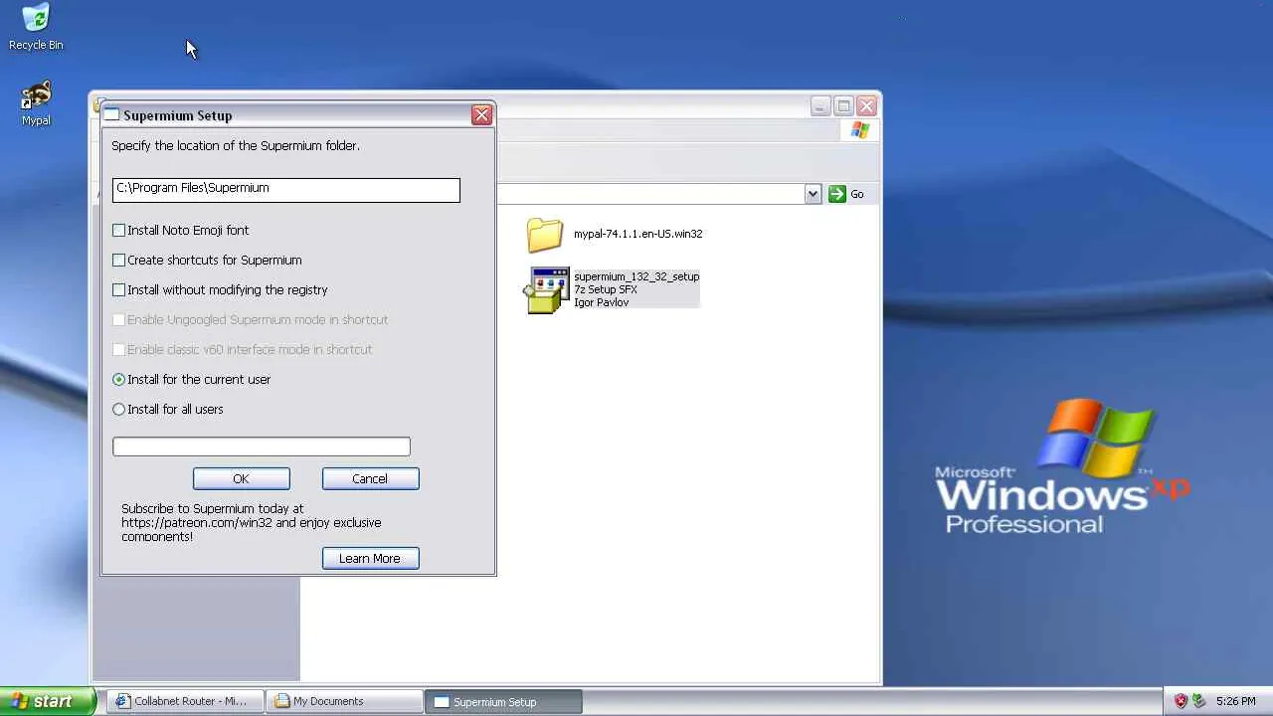Click the supermium_132_32_setup file name text

tap(636, 276)
